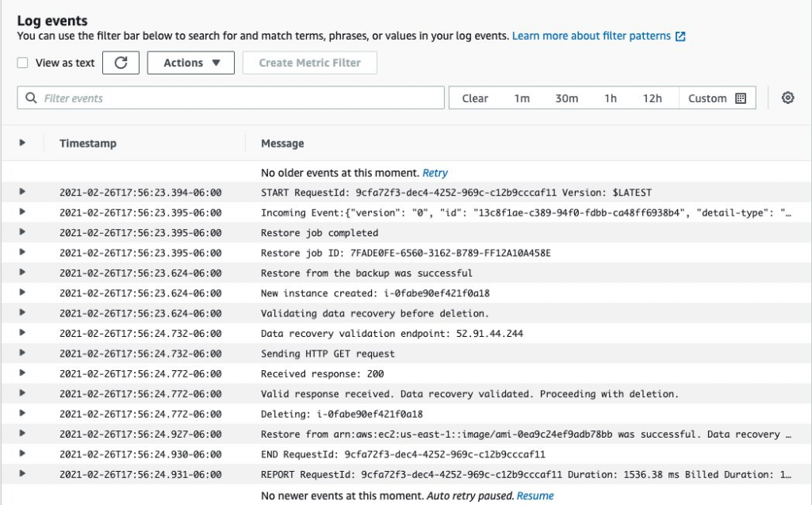Expand the REPORT RequestId event row

click(x=22, y=474)
